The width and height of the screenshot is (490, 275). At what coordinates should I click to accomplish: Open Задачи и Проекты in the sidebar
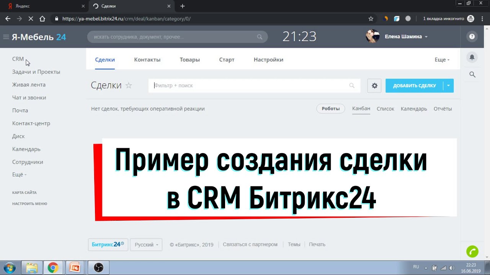[x=36, y=72]
